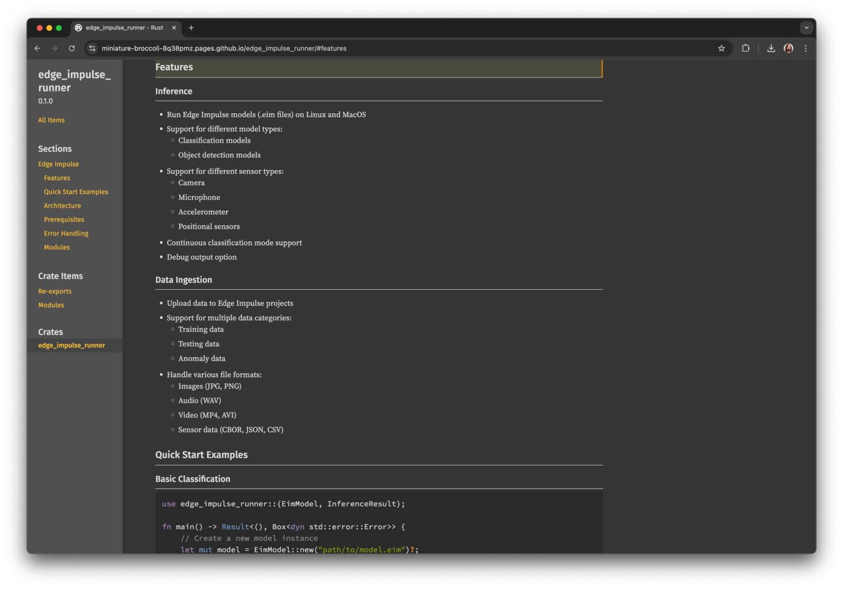Viewport: 843px width, 589px height.
Task: Select edge_impulse_runner under Crates
Action: 71,345
